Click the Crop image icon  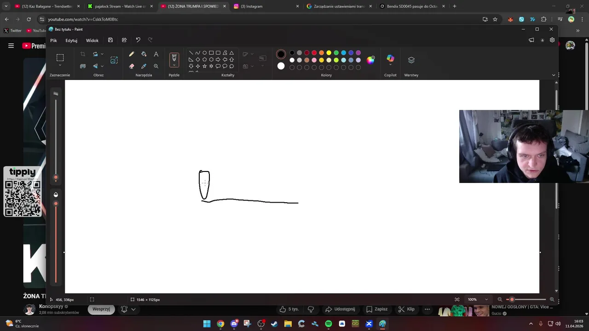point(83,54)
